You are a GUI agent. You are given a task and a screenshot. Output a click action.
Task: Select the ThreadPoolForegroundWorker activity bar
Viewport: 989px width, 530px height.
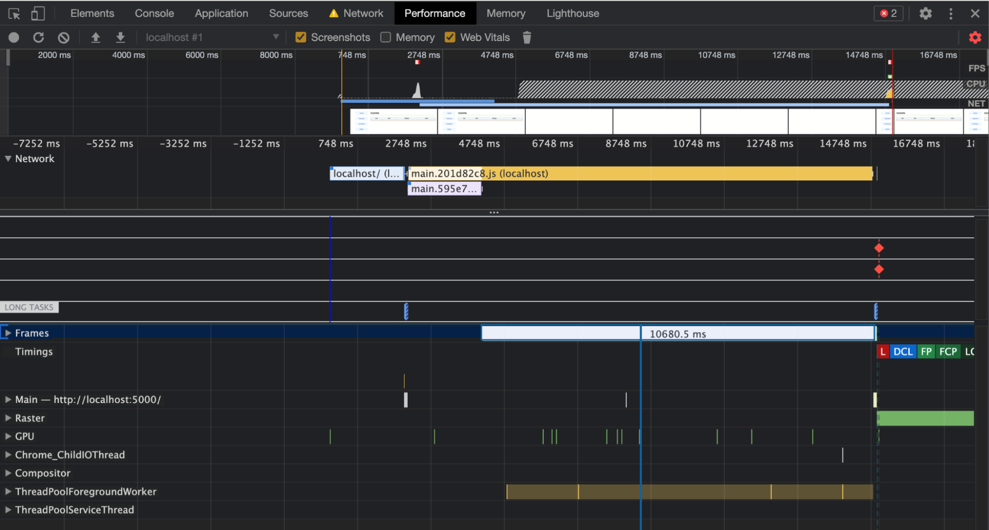pos(690,491)
